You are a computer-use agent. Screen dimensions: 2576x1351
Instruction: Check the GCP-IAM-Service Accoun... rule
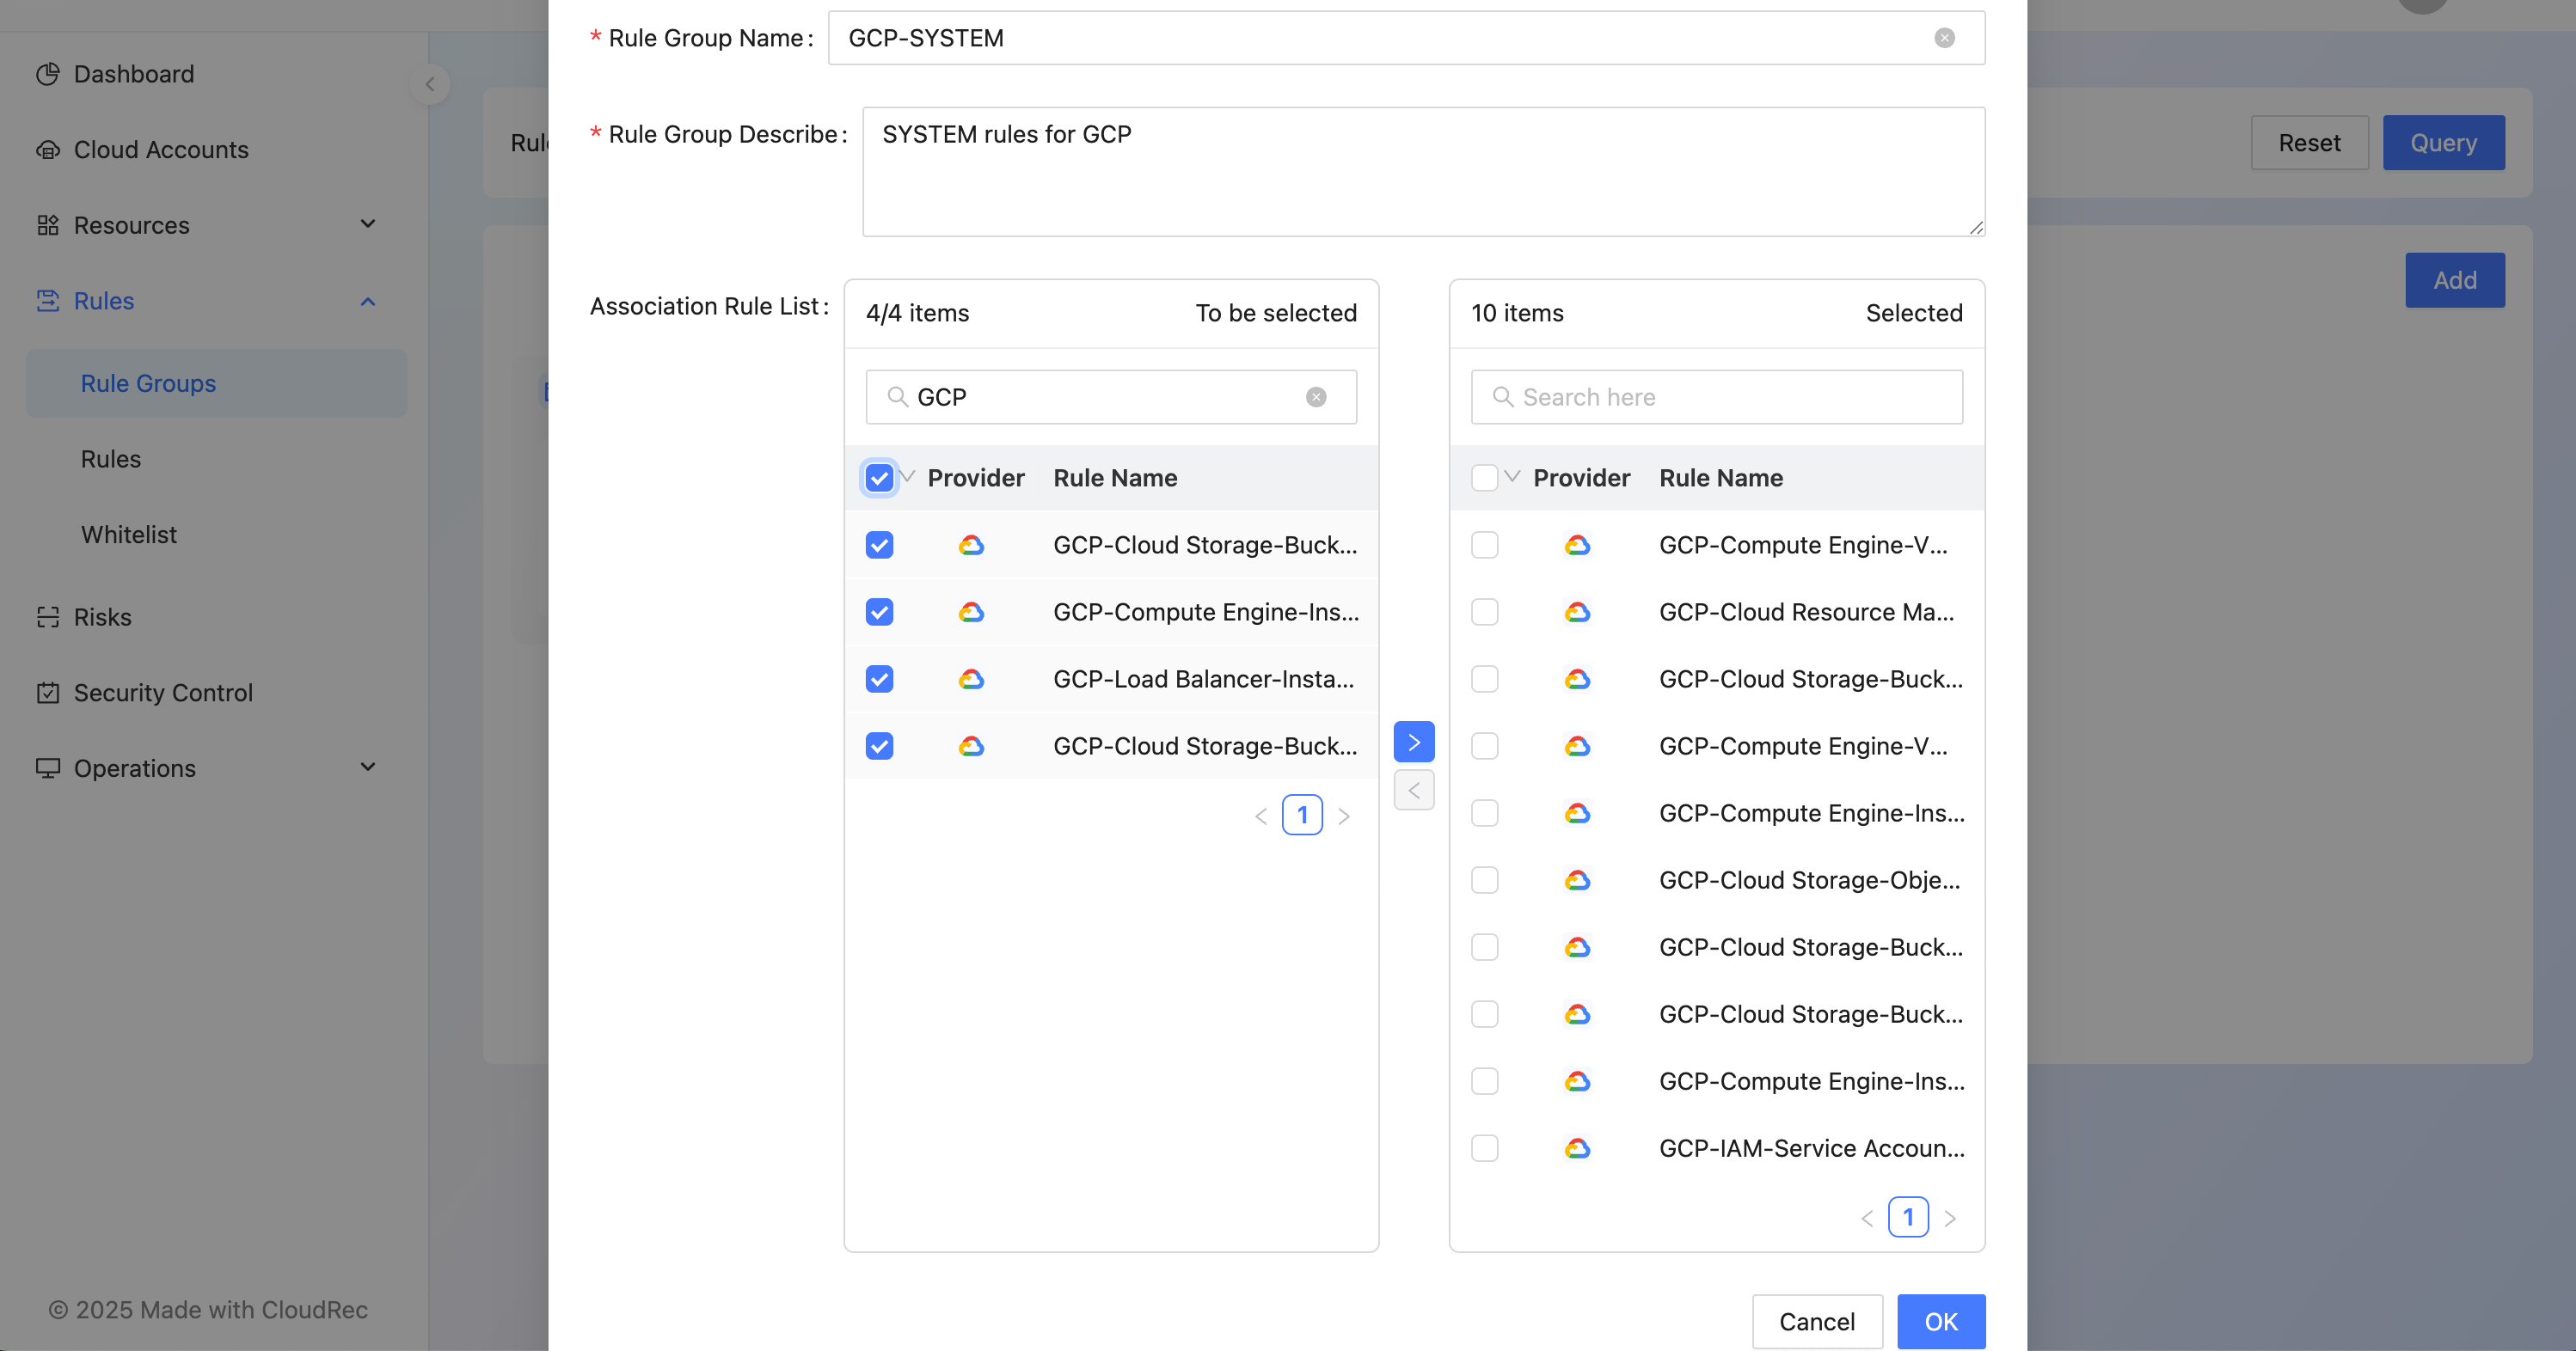(x=1484, y=1148)
